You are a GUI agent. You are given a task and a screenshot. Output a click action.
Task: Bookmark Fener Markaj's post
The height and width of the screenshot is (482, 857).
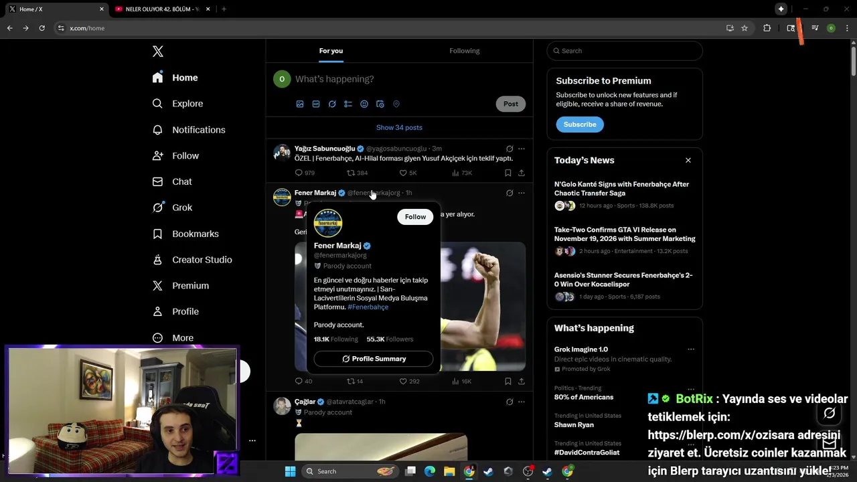tap(508, 382)
